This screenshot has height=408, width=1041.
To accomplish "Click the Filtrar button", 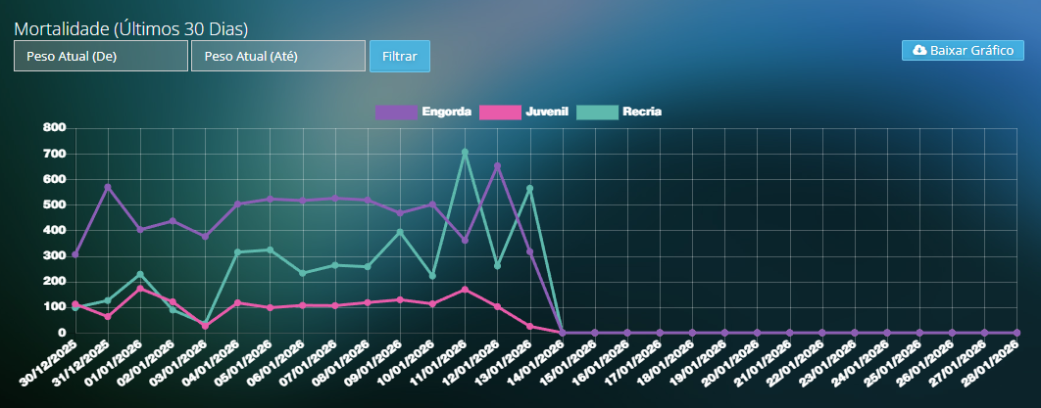I will point(399,56).
